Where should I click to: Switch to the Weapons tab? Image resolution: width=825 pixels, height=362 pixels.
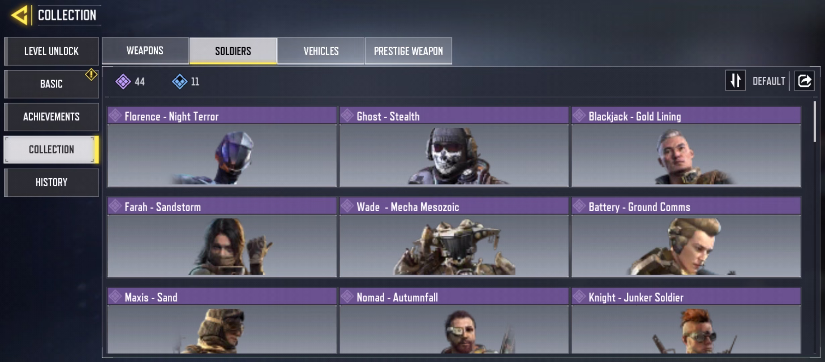coord(145,51)
